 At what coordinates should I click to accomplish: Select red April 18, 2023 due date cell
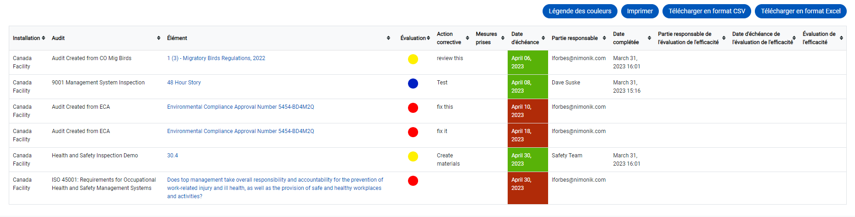pyautogui.click(x=528, y=135)
